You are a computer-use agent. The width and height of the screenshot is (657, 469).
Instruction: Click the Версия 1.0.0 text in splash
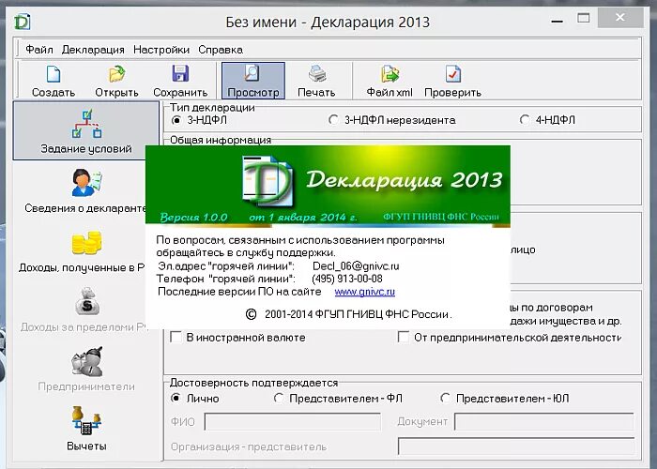(x=193, y=218)
